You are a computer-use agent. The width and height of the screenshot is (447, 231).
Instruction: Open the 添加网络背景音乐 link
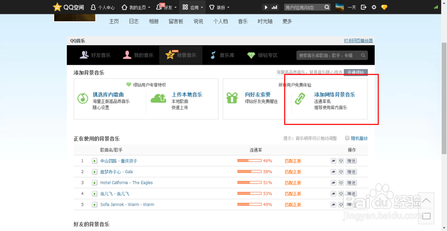pyautogui.click(x=334, y=95)
